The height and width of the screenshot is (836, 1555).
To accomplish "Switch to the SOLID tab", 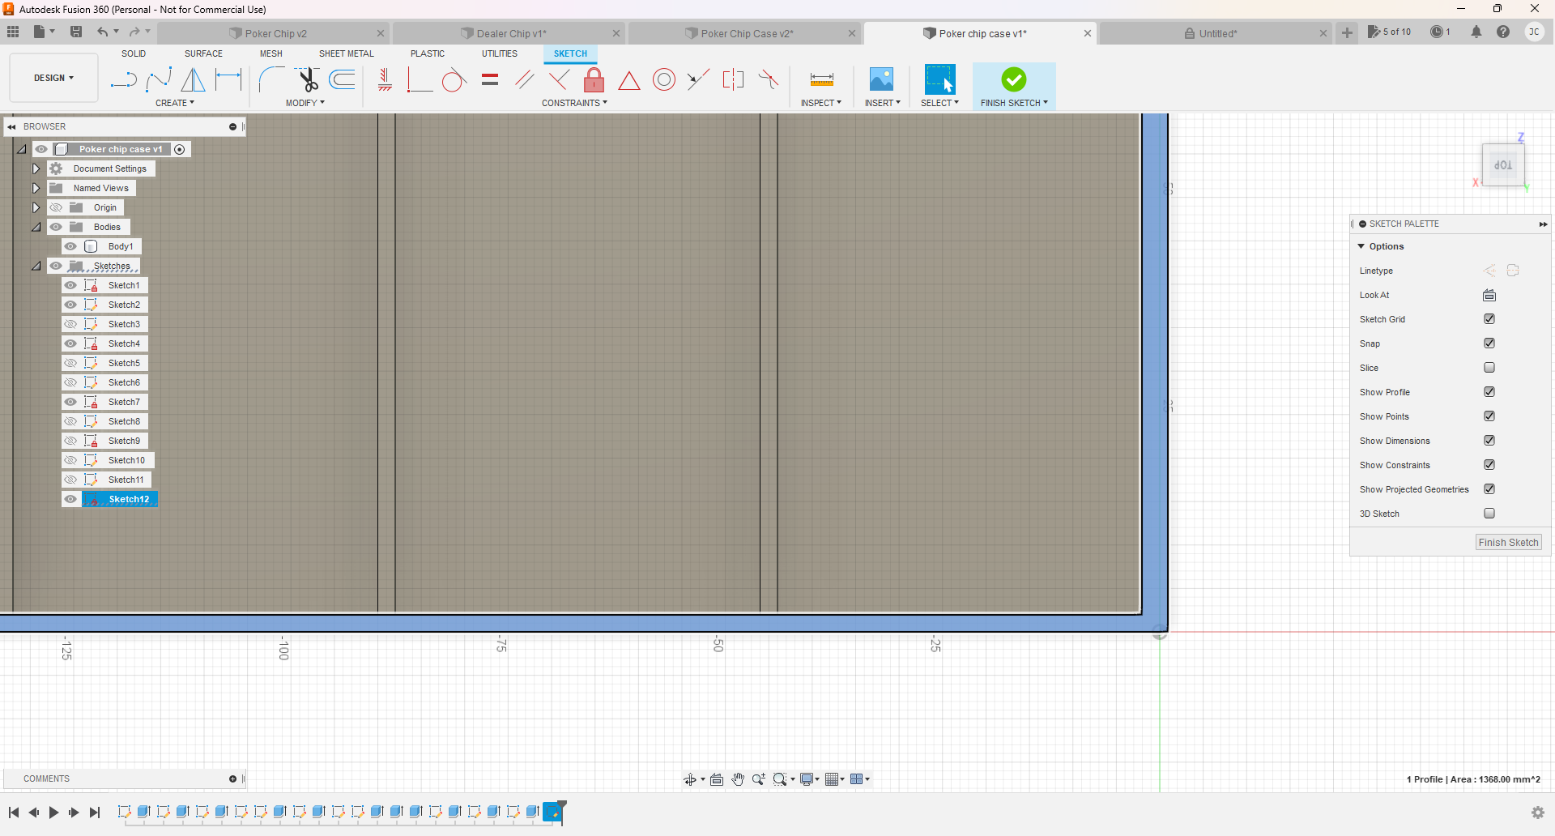I will pyautogui.click(x=134, y=53).
